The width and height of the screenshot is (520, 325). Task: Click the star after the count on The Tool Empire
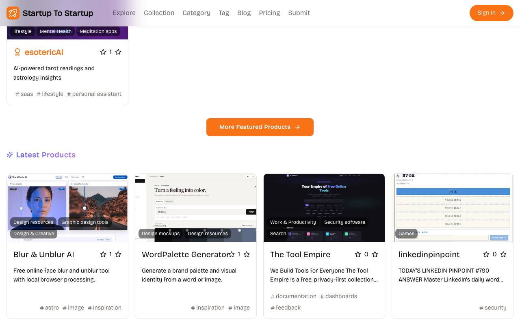click(375, 254)
